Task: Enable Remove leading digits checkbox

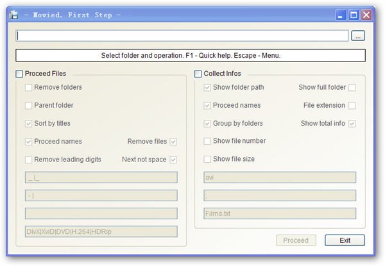Action: (29, 160)
